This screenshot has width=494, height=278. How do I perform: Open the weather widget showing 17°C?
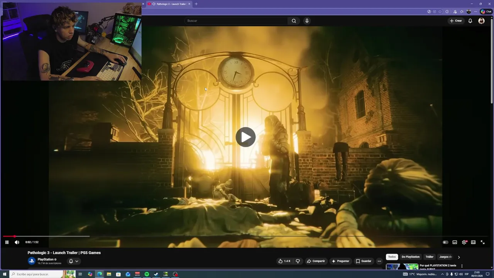coord(420,274)
